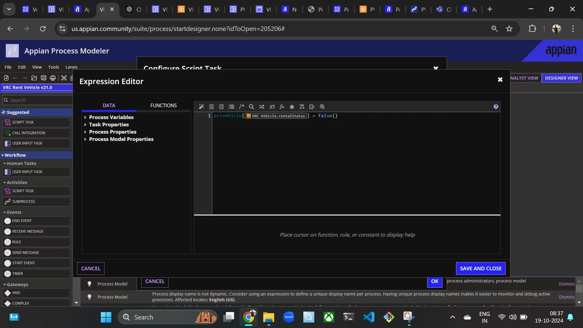This screenshot has width=583, height=328.
Task: Open search in the expression editor toolbar
Action: point(251,107)
